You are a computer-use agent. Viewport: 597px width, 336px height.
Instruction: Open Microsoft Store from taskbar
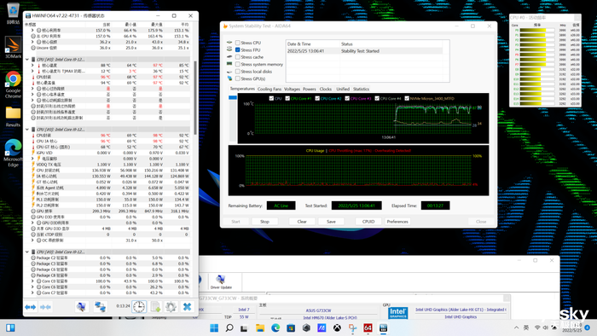tap(291, 328)
